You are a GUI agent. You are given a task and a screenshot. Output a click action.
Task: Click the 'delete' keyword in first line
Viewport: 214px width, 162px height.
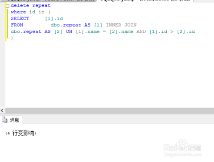[20, 6]
